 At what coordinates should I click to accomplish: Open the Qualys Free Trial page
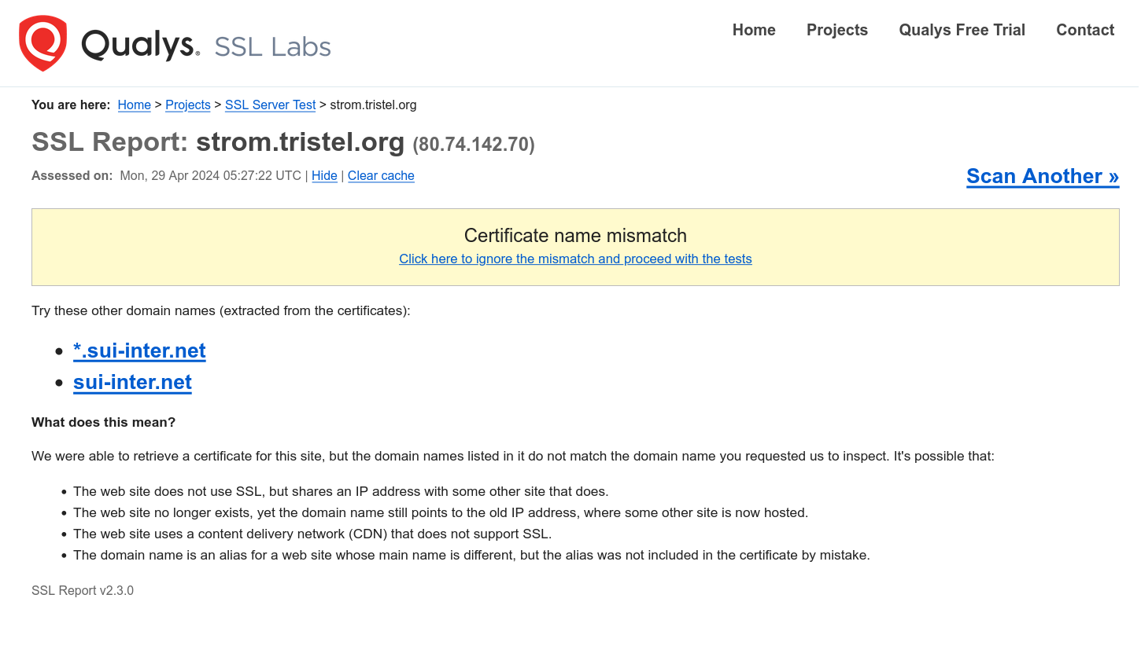(x=962, y=30)
